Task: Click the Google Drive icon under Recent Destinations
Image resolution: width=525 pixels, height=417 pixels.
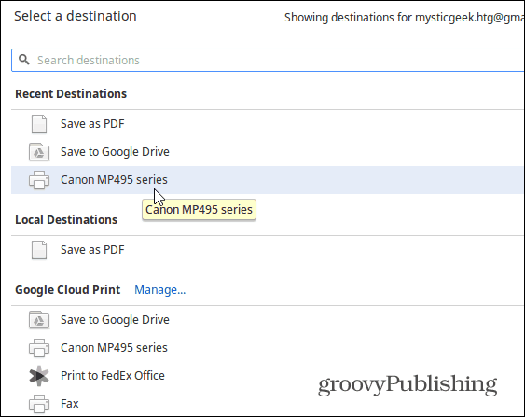Action: point(39,152)
